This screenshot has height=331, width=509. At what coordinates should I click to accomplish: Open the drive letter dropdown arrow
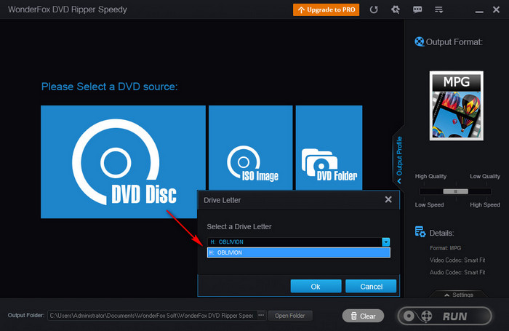click(385, 242)
